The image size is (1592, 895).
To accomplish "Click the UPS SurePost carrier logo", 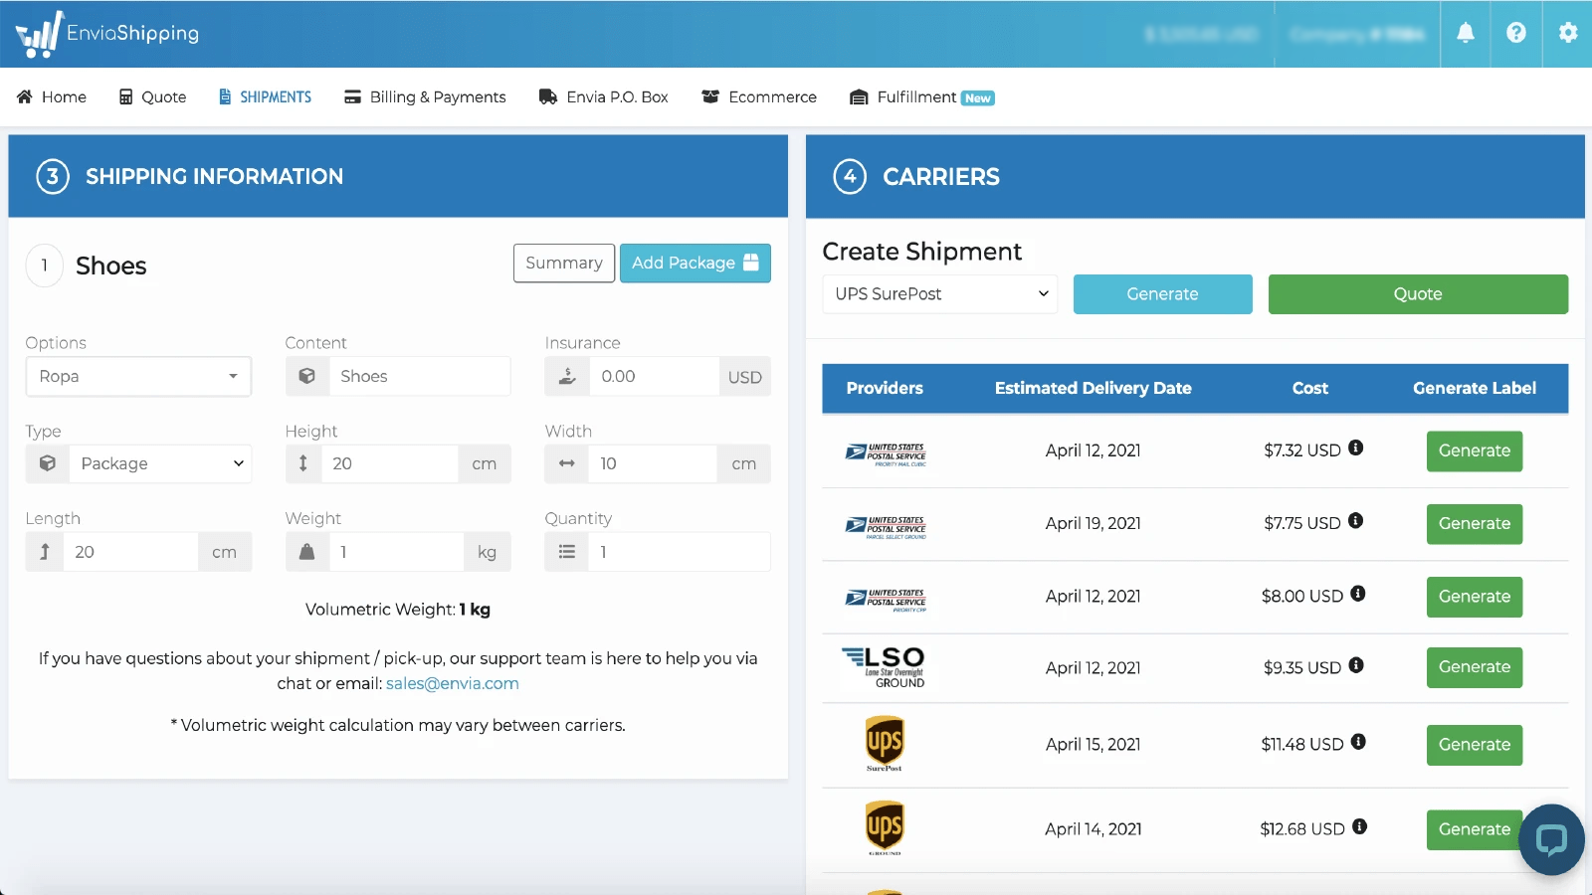I will pyautogui.click(x=885, y=744).
